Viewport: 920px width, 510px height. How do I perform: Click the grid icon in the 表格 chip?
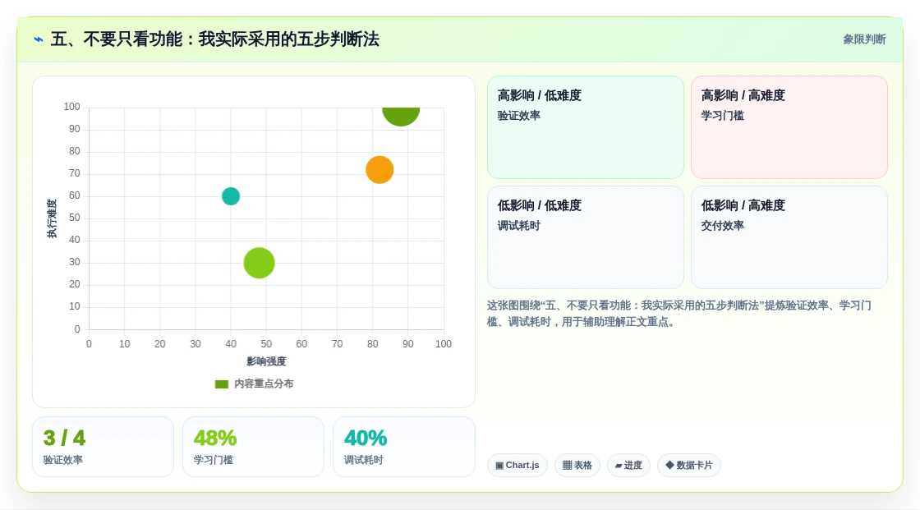567,466
